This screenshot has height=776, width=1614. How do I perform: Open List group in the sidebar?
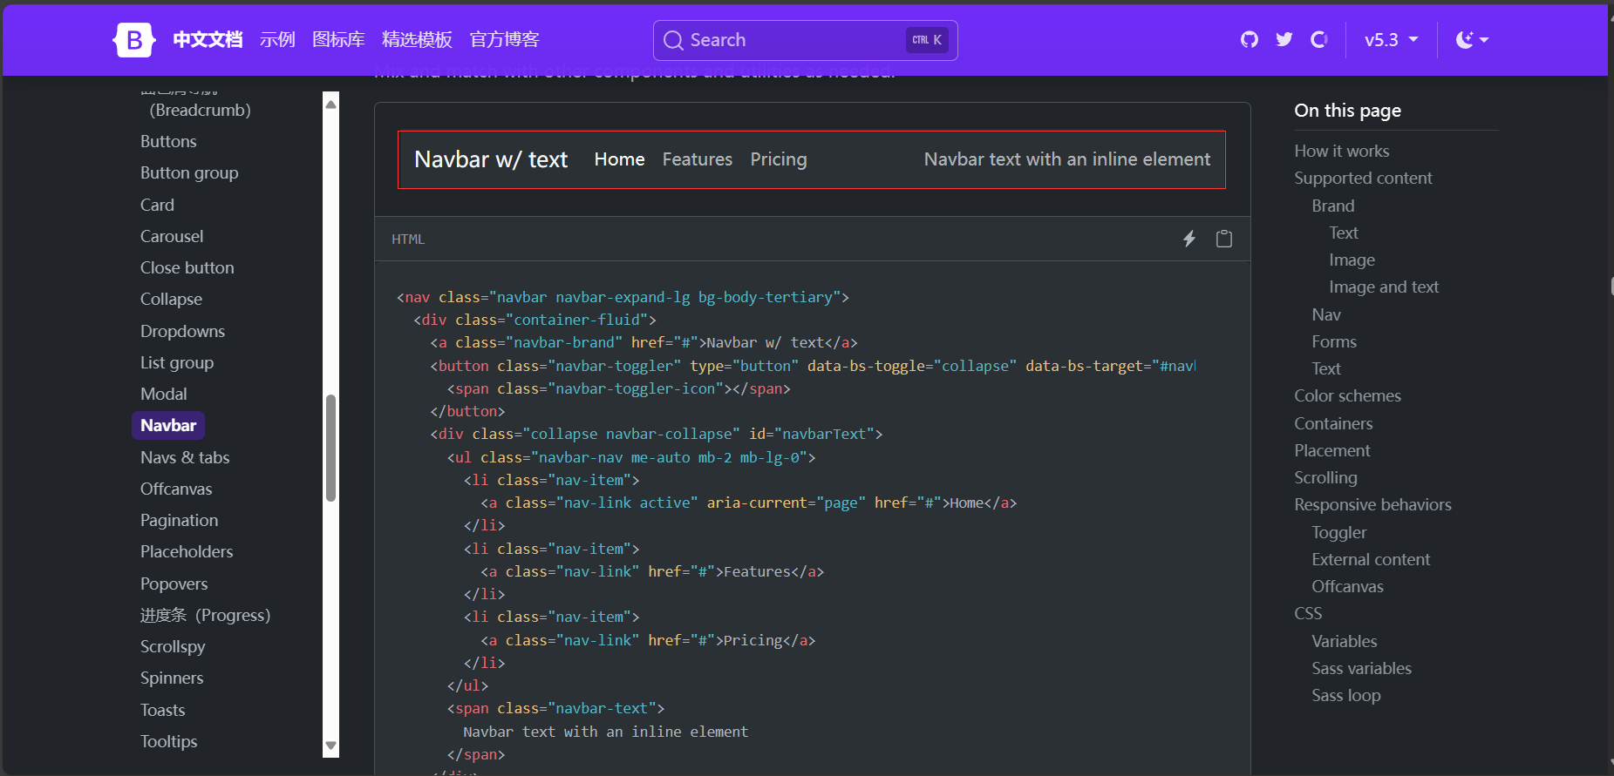(x=177, y=362)
